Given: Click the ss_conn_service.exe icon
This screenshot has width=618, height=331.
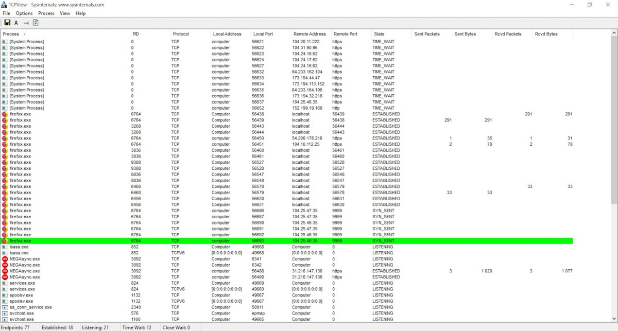Looking at the screenshot, I should coord(5,307).
